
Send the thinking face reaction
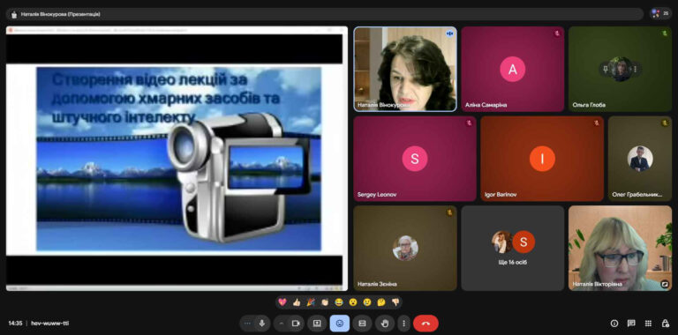coord(381,302)
